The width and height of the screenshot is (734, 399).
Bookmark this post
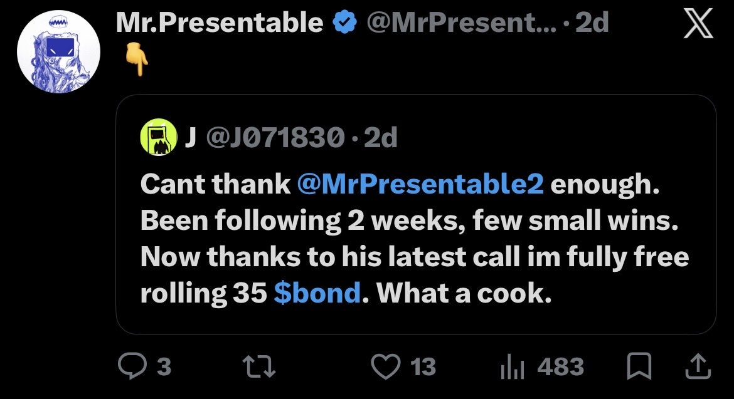(x=639, y=366)
